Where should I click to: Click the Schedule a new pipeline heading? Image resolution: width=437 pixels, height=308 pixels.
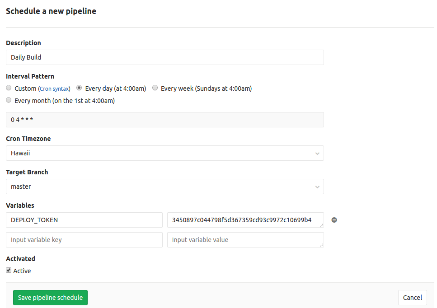[51, 11]
